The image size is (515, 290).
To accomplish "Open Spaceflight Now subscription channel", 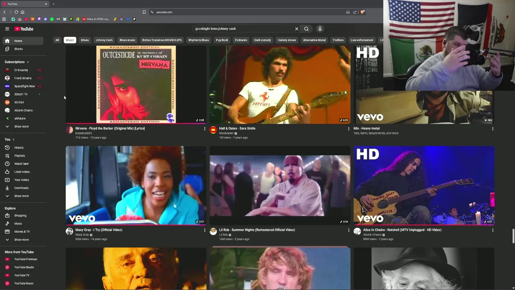I will 23,86.
